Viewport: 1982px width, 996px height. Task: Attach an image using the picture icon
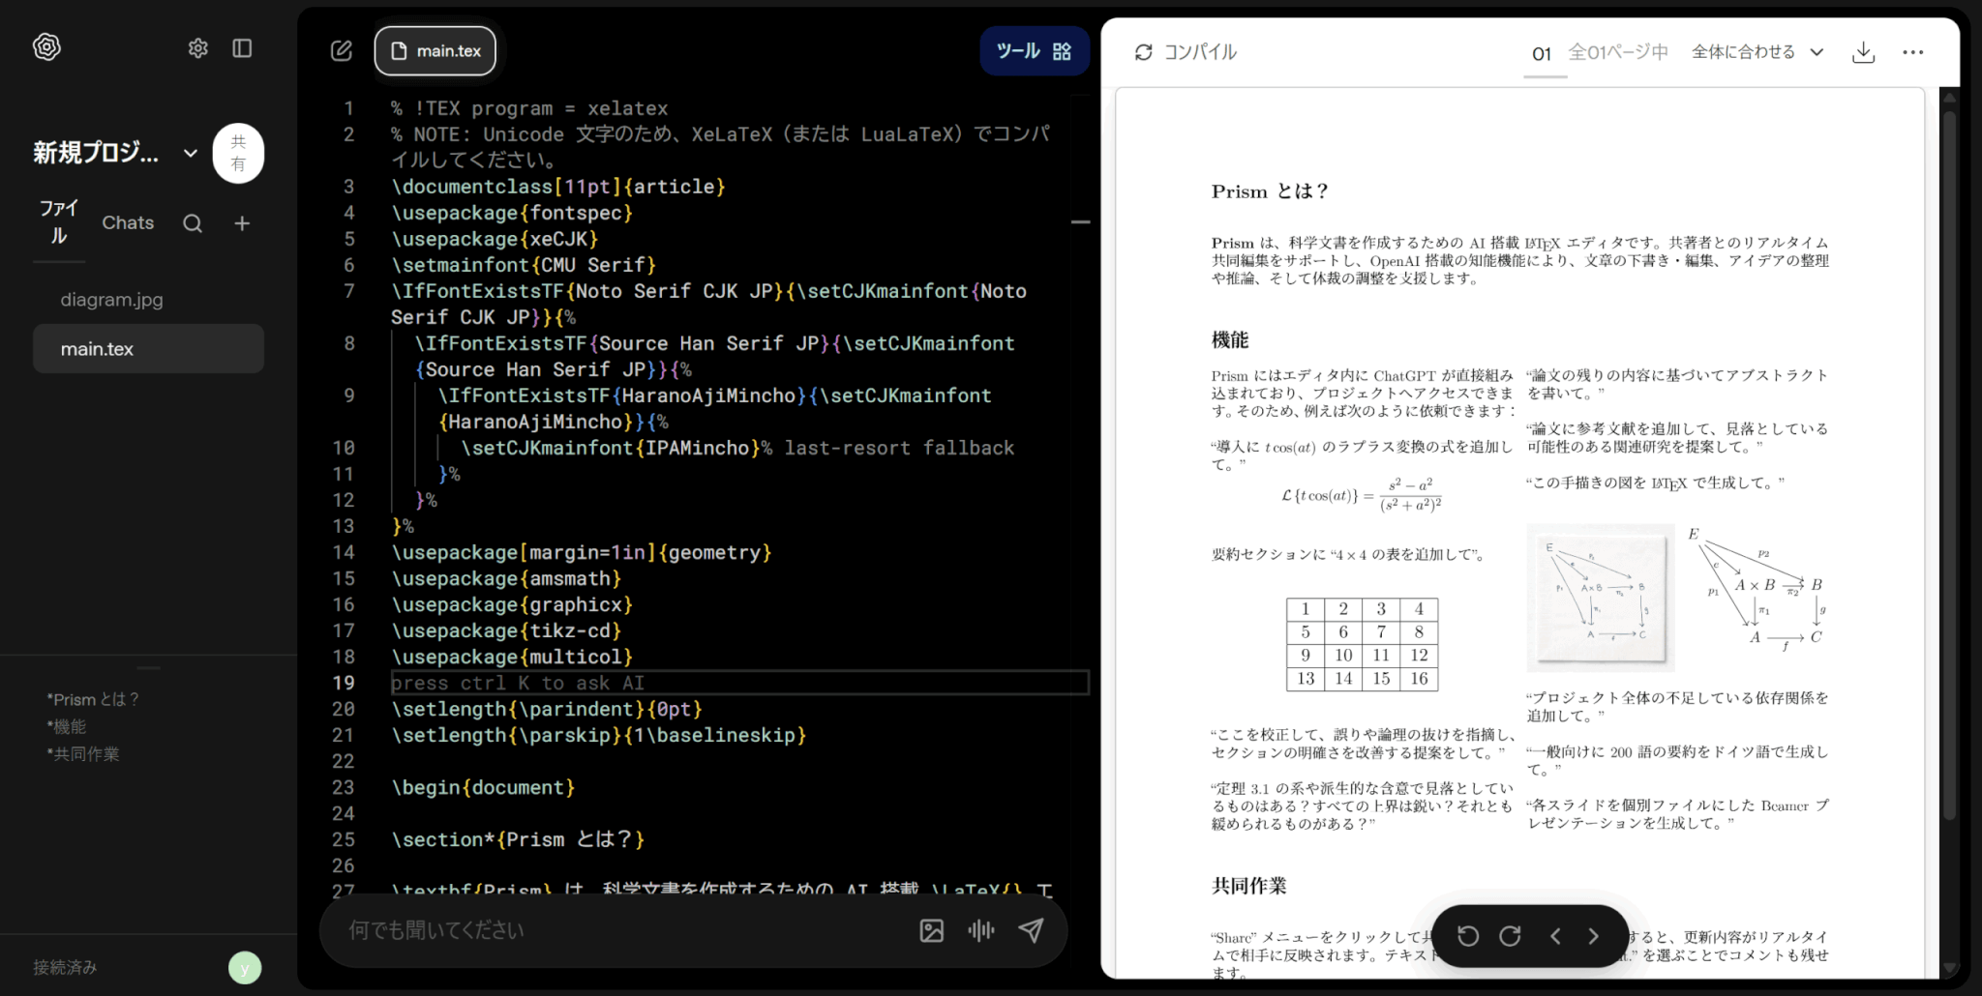pyautogui.click(x=931, y=930)
